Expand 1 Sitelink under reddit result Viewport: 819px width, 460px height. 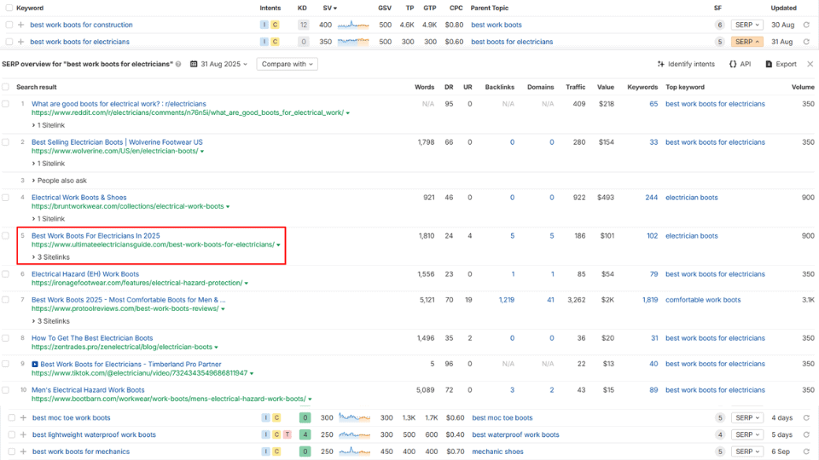point(48,125)
